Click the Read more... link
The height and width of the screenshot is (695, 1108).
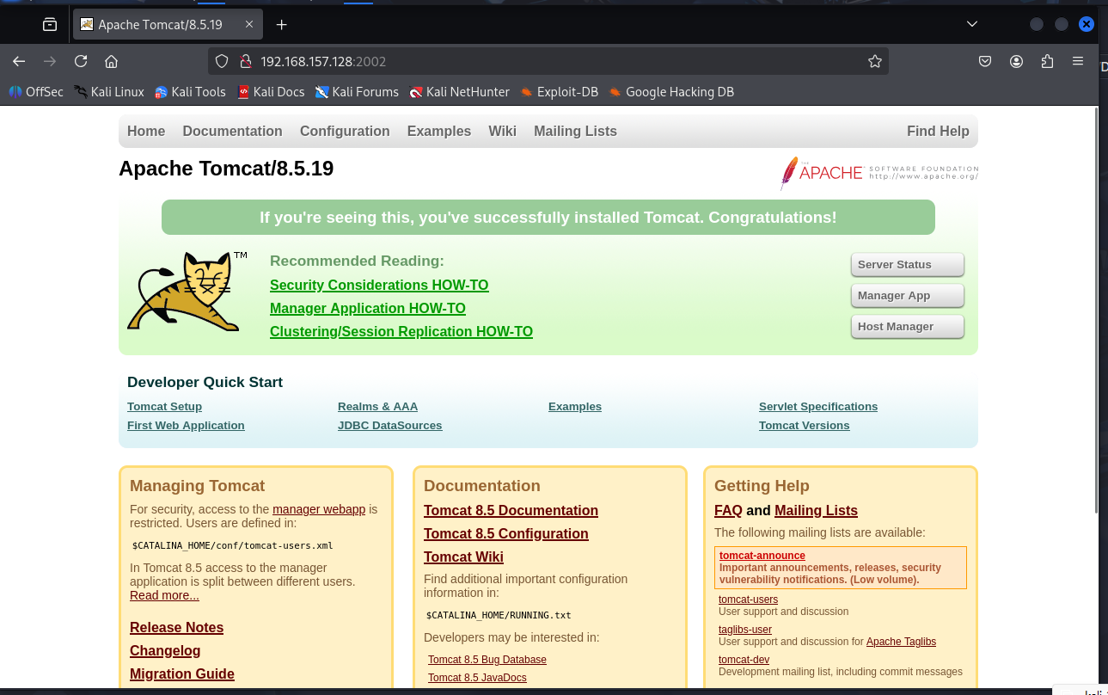coord(164,595)
